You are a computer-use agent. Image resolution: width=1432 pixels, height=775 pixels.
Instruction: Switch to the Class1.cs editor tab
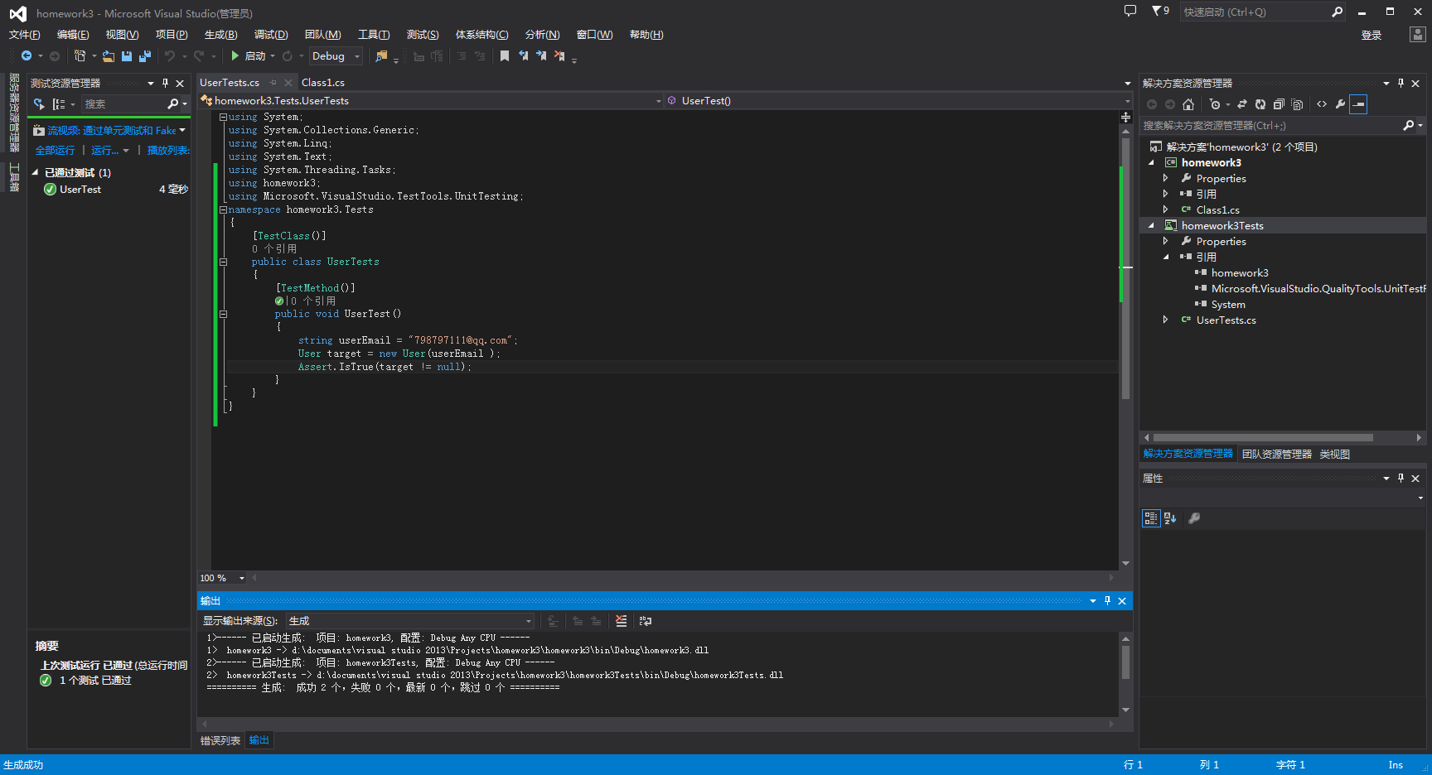tap(323, 83)
